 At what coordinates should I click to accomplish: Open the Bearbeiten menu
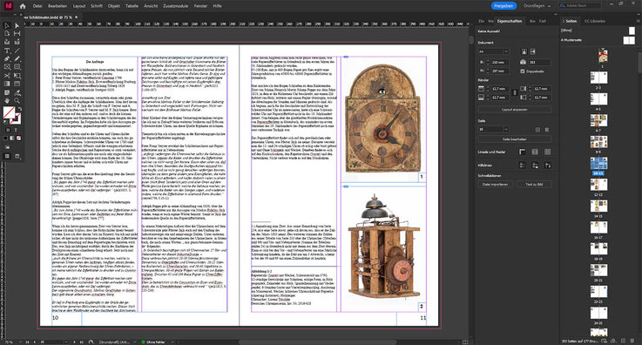57,6
